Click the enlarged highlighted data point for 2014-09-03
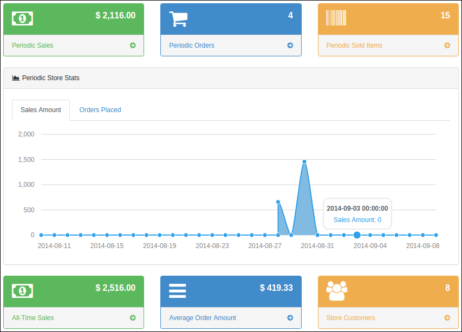 point(357,235)
